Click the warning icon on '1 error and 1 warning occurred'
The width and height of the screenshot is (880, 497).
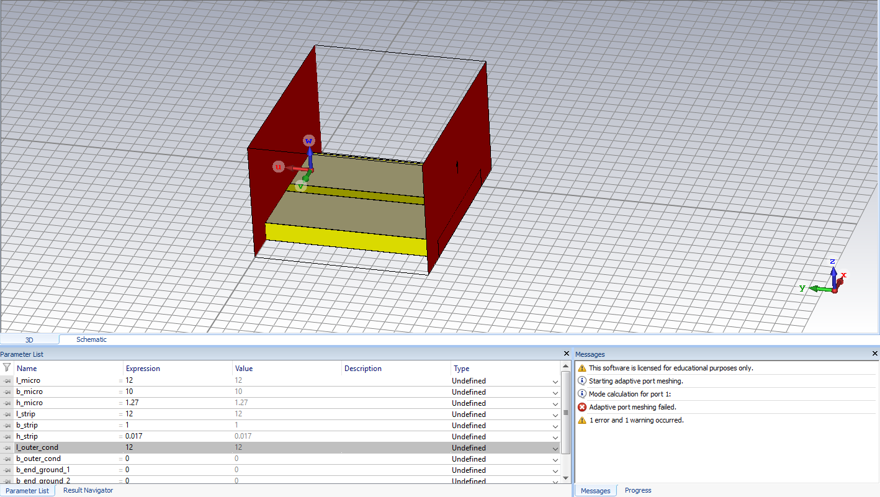[582, 420]
